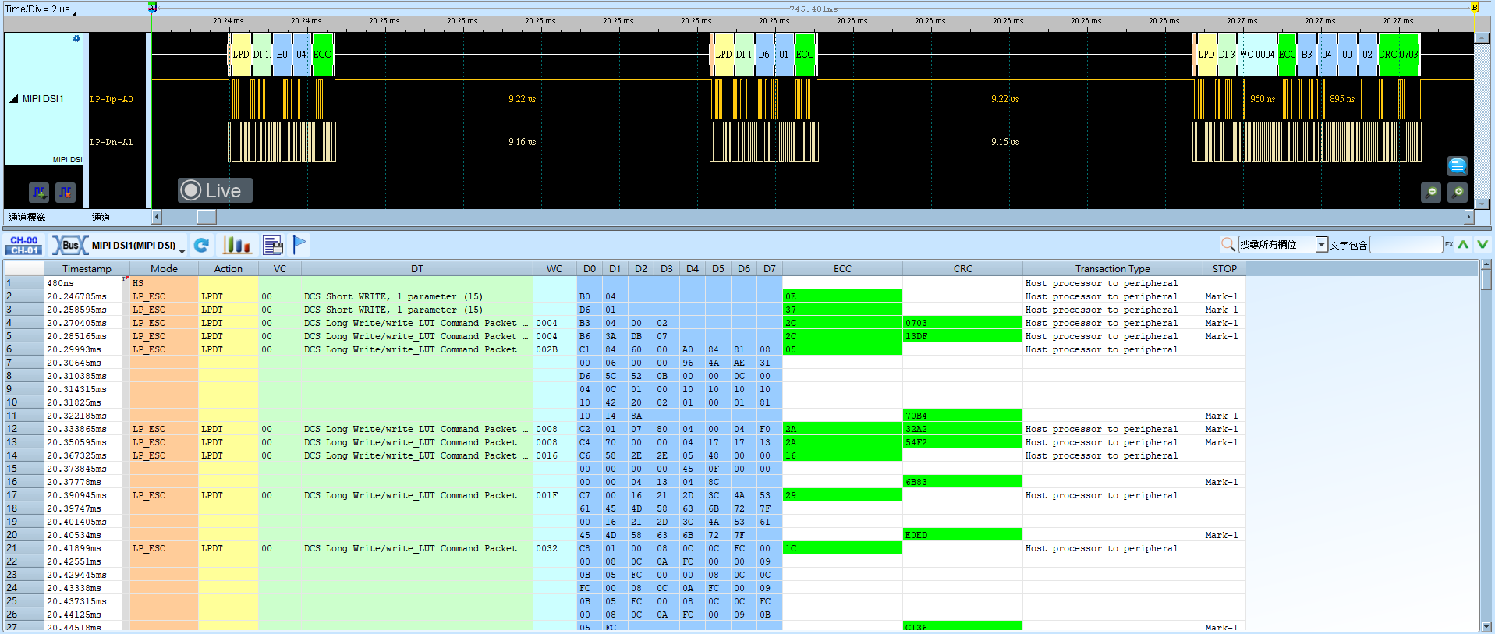Click the CH-00 CH-01 channel icon
This screenshot has width=1495, height=634.
[24, 245]
